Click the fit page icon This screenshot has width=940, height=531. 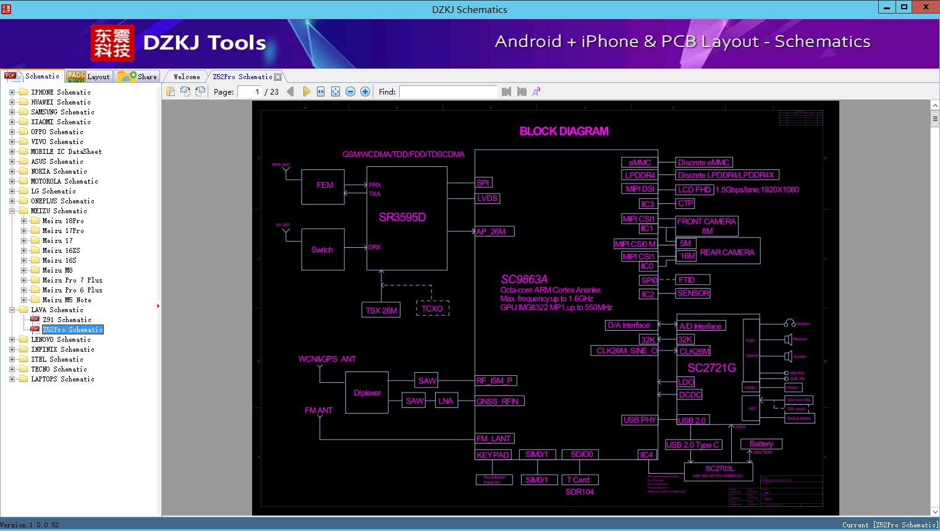pos(336,91)
